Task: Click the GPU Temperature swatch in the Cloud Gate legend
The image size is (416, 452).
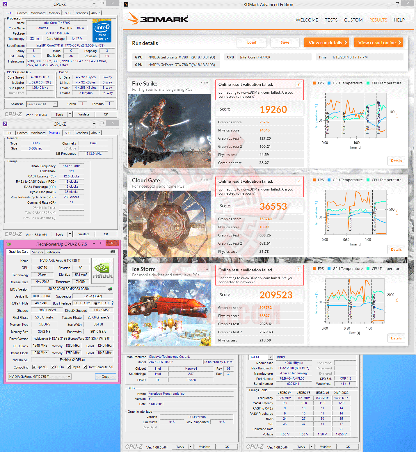Action: click(x=329, y=180)
